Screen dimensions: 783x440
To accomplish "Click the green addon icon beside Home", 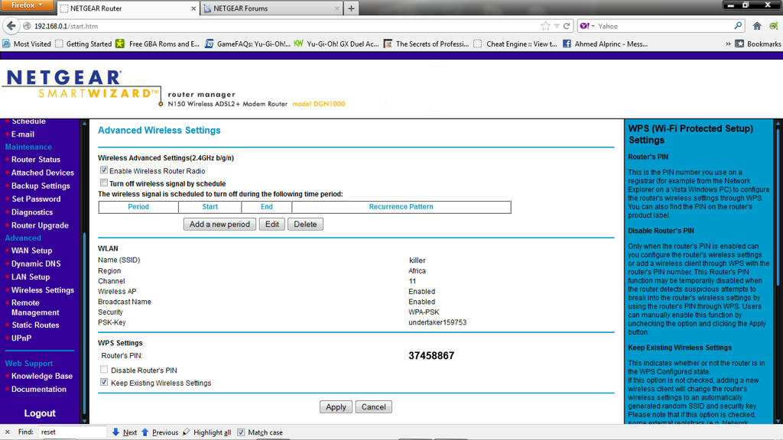I will pos(774,26).
